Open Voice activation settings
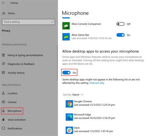 pos(17,120)
